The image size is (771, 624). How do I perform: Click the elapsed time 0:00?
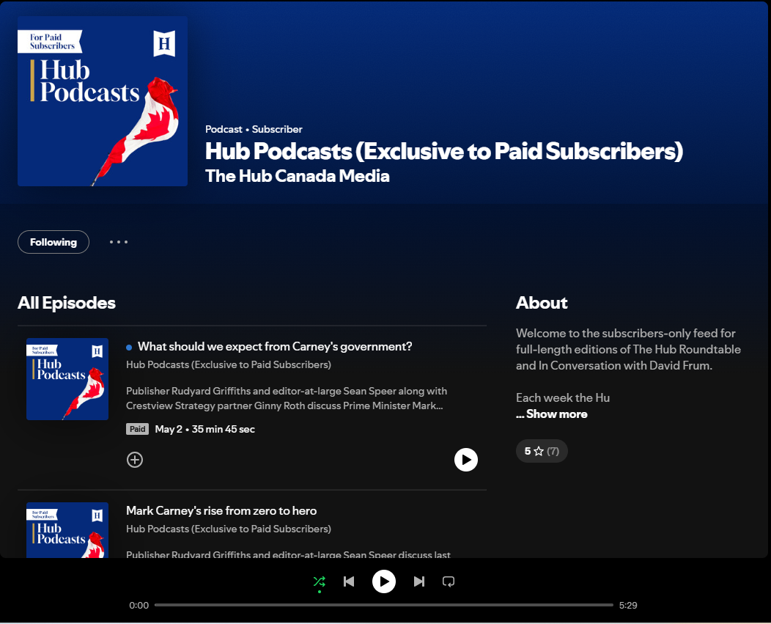point(139,605)
